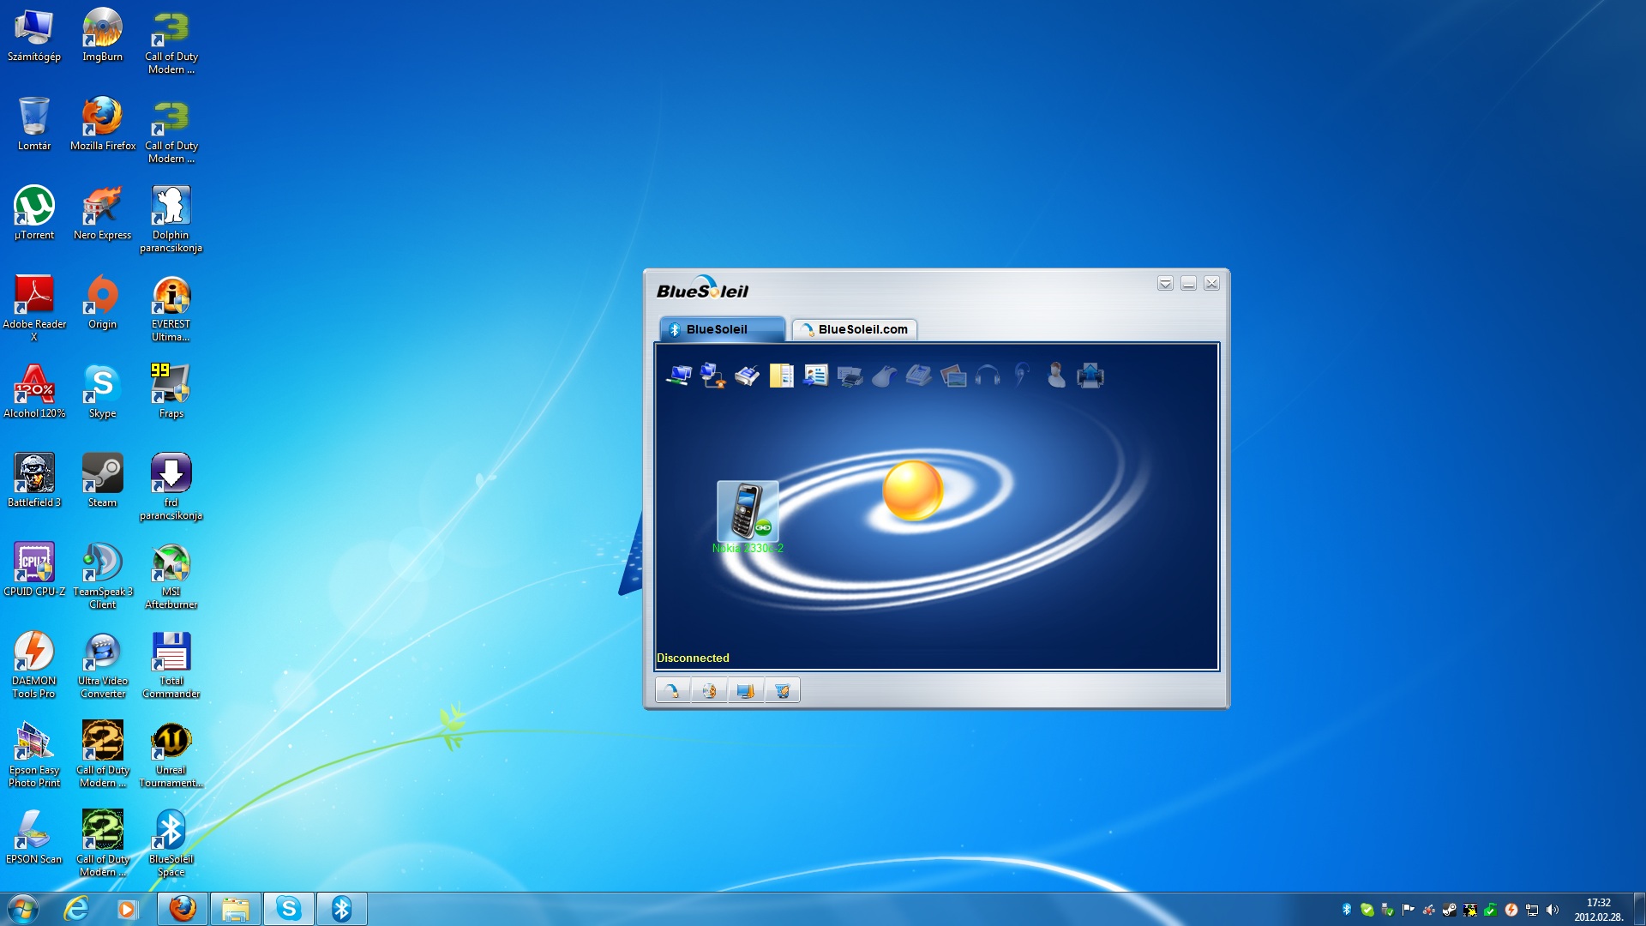Select the Adobe Reader X desktop icon
Viewport: 1646px width, 926px height.
point(34,310)
